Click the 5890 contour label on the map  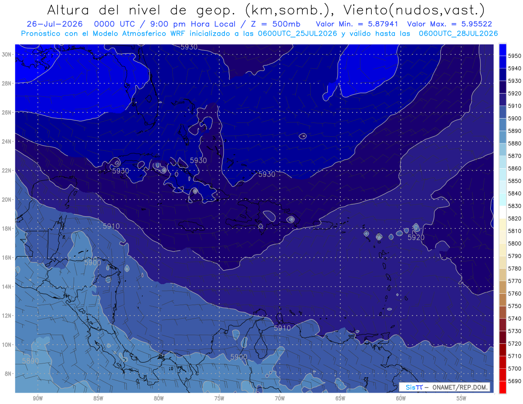click(x=30, y=361)
